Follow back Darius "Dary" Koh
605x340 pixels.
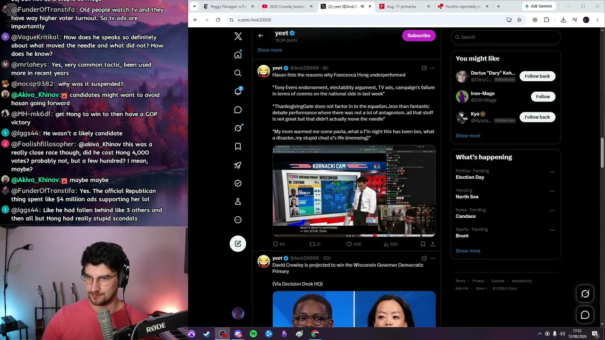[537, 76]
